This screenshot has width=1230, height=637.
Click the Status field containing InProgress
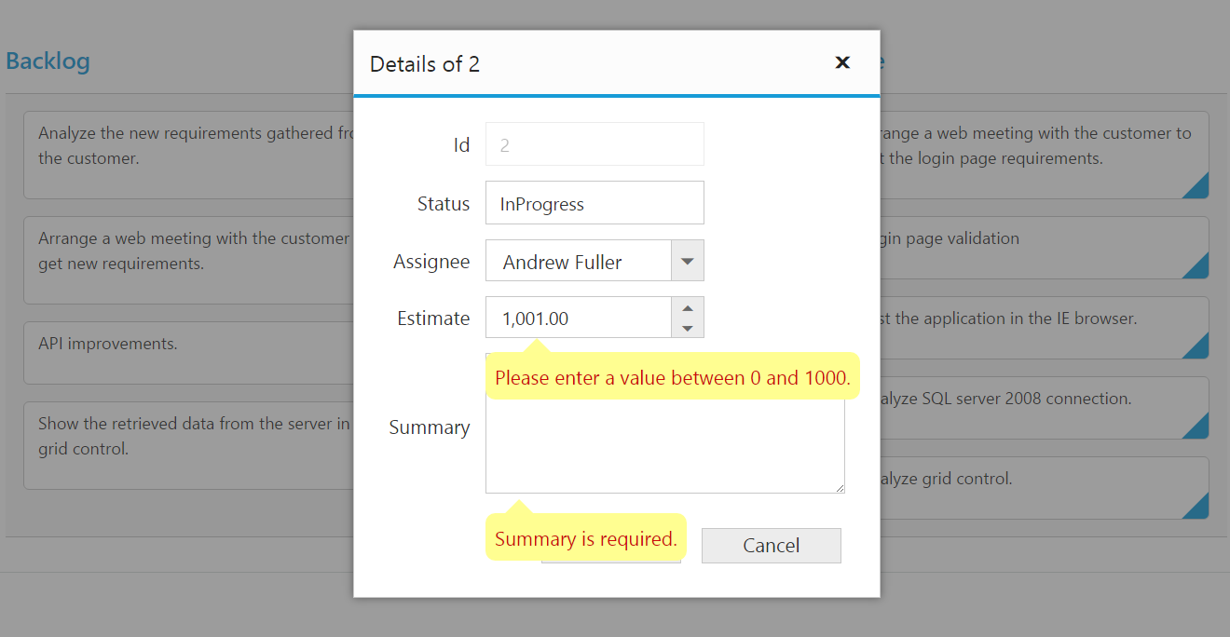594,203
